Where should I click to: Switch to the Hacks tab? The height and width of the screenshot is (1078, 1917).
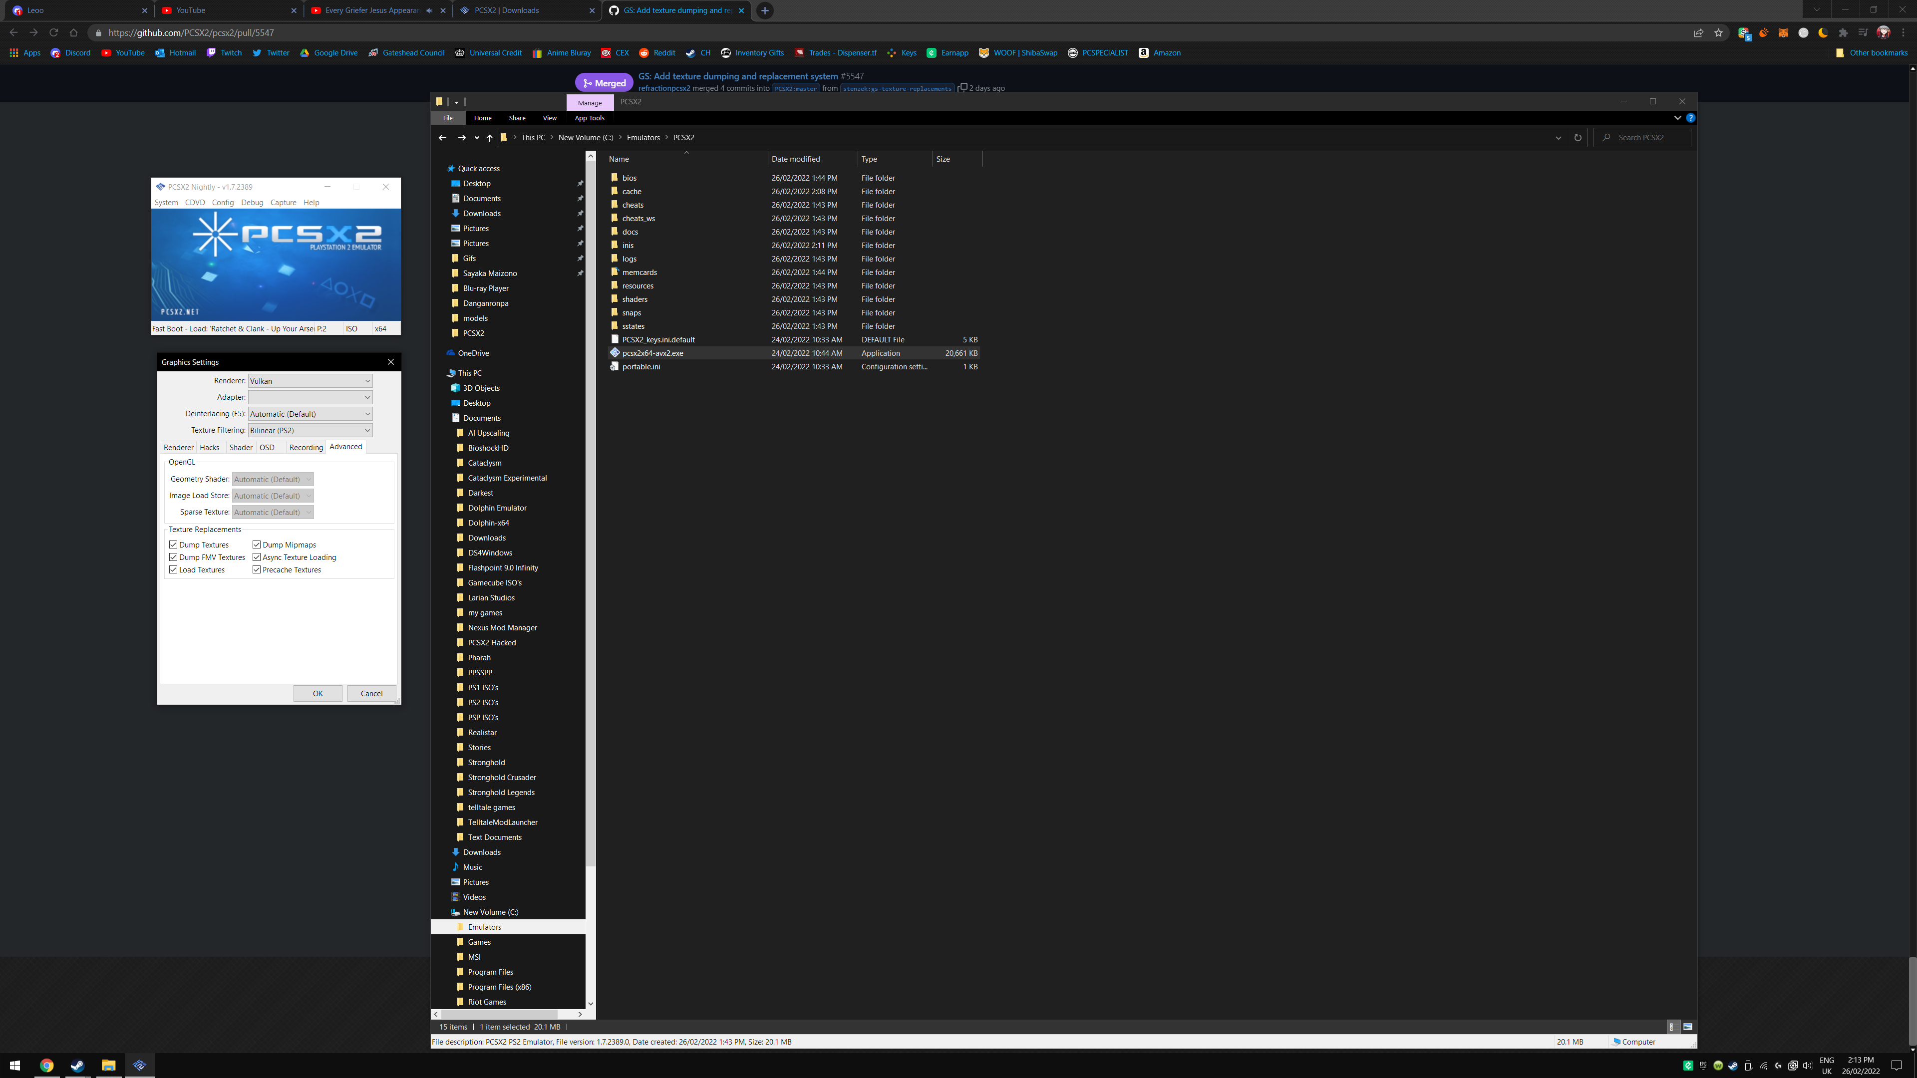tap(209, 447)
